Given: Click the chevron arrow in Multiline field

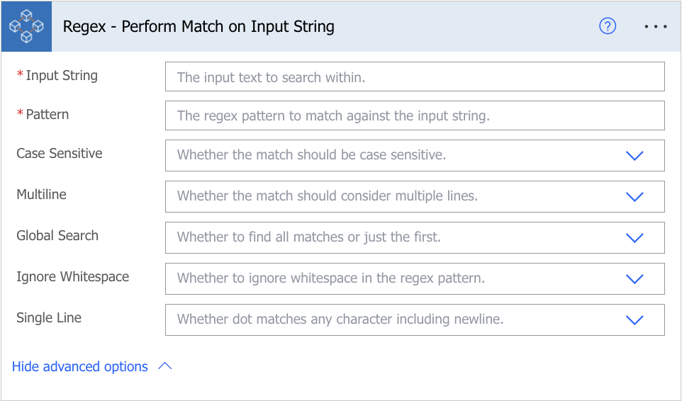Looking at the screenshot, I should point(635,197).
